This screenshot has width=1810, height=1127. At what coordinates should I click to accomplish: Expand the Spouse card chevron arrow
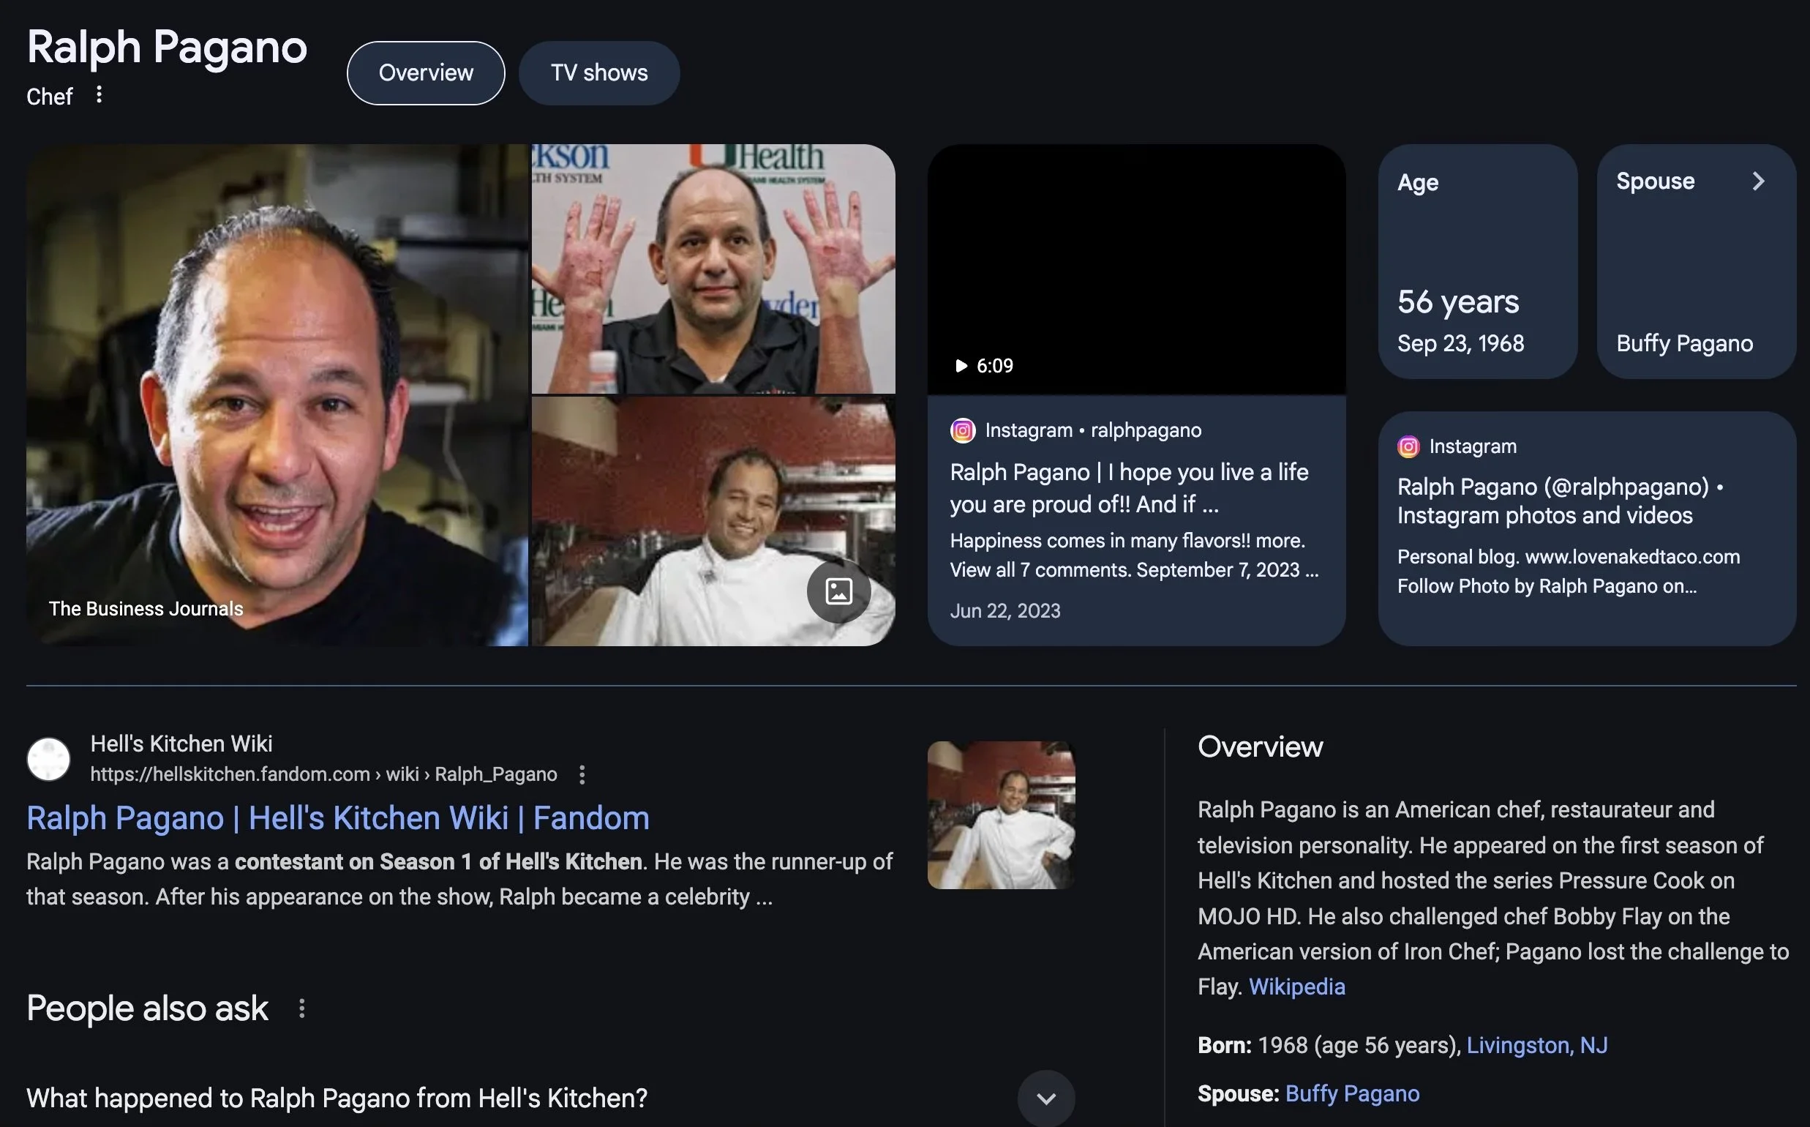1758,181
